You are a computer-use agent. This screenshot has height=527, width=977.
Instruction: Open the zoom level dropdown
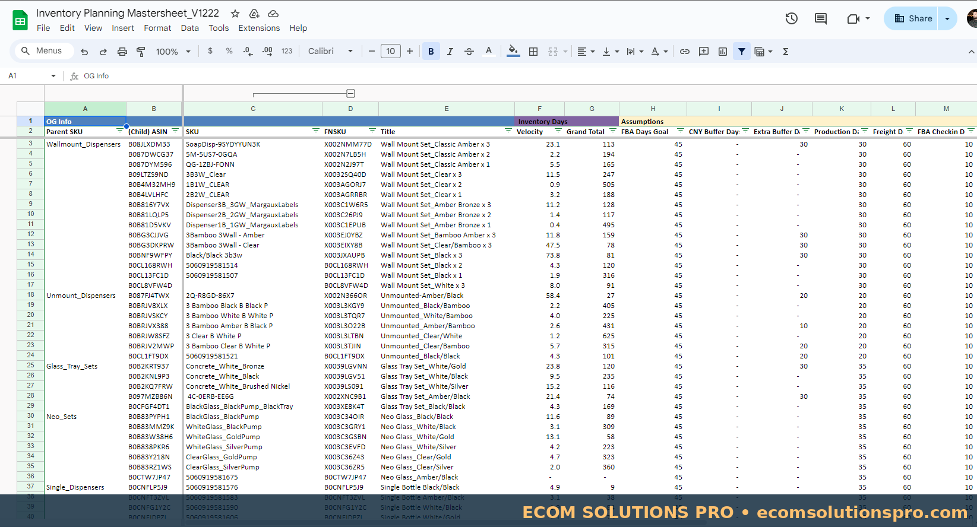[x=173, y=52]
